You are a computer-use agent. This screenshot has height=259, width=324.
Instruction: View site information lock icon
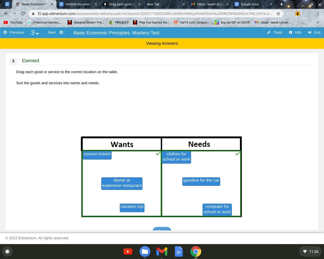click(x=33, y=14)
